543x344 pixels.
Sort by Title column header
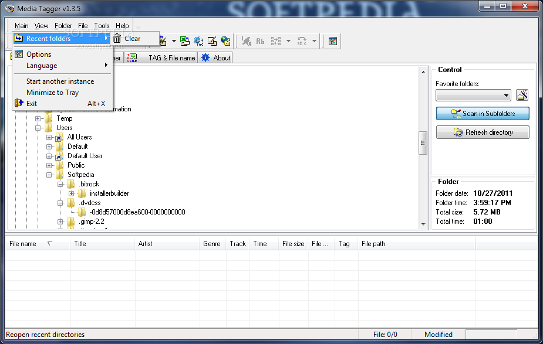point(103,244)
